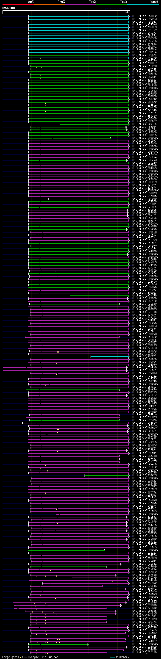Viewport: 161px width, 659px height.
Task: Open hit UniRef100_B7FI29
Action: point(144,83)
